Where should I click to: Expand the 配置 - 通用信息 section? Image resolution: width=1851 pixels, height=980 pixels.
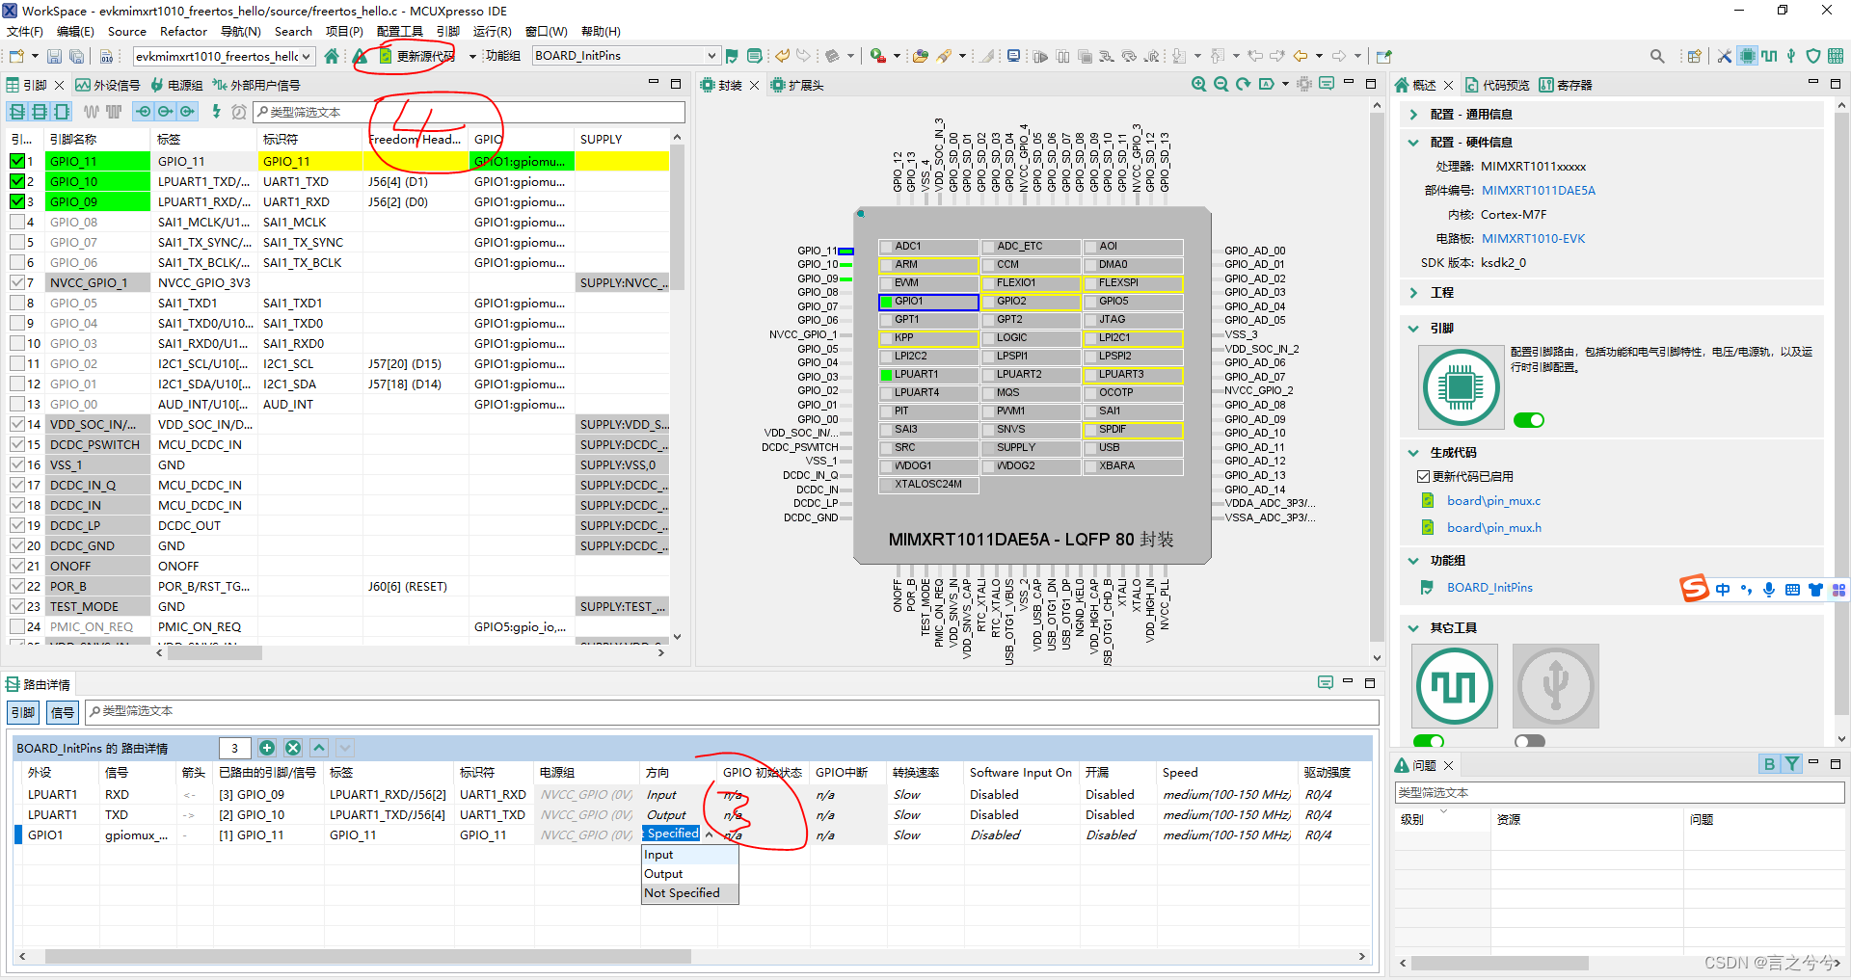point(1413,114)
